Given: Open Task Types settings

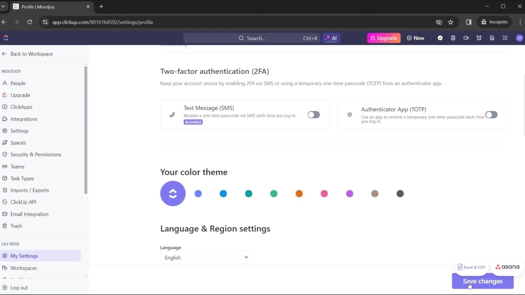Looking at the screenshot, I should (22, 178).
